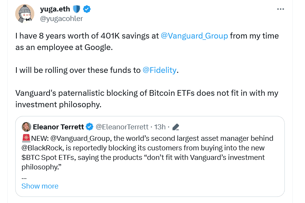Viewport: 305px width, 203px height.
Task: Click Eleanor Terrett's verified checkmark badge
Action: [89, 127]
